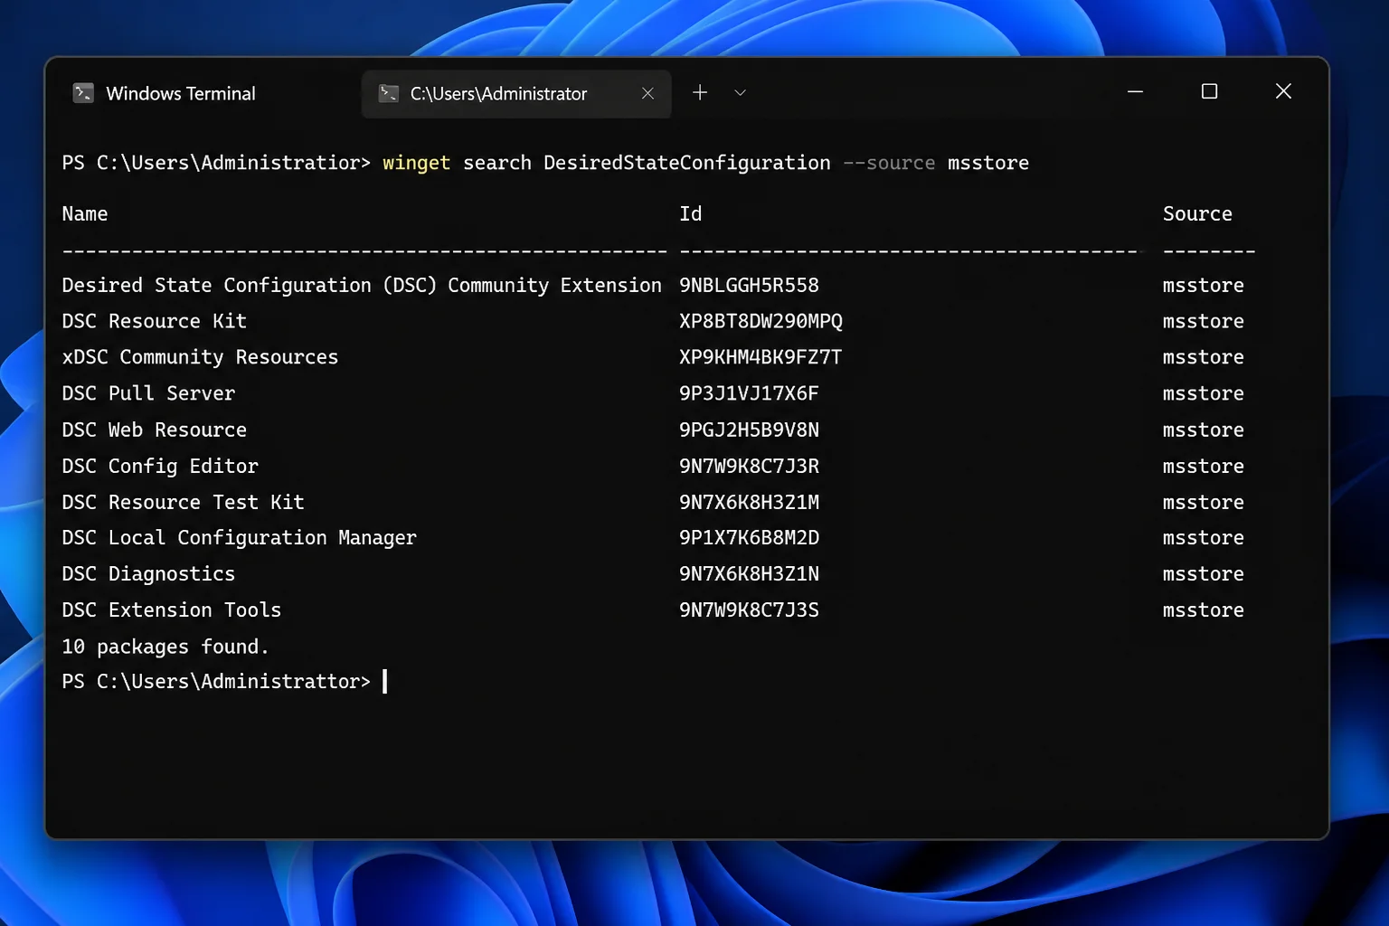This screenshot has width=1389, height=926.
Task: Click the 'Source' column header
Action: click(1197, 214)
